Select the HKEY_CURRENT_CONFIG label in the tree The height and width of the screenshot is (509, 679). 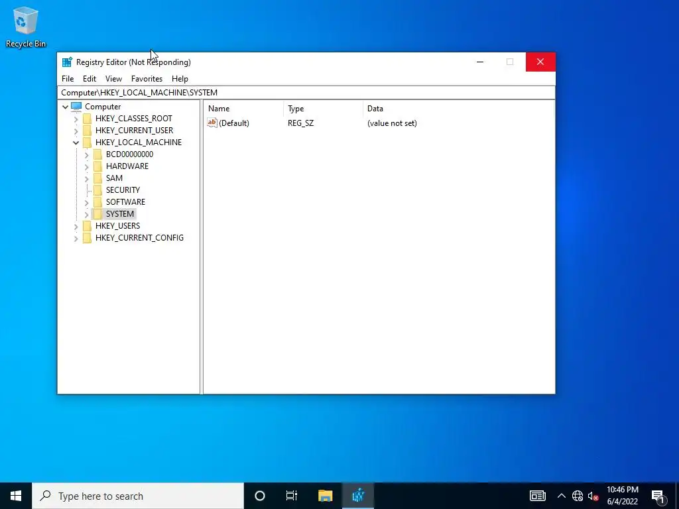click(x=139, y=238)
